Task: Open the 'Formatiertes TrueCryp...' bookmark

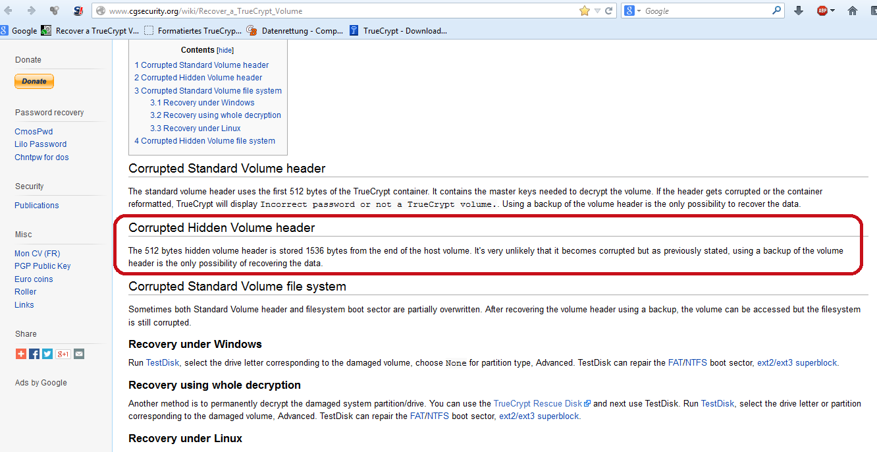Action: click(x=193, y=31)
